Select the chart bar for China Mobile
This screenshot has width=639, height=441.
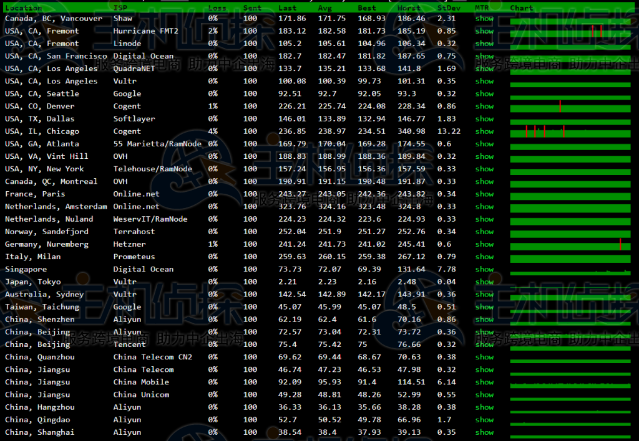(x=570, y=382)
